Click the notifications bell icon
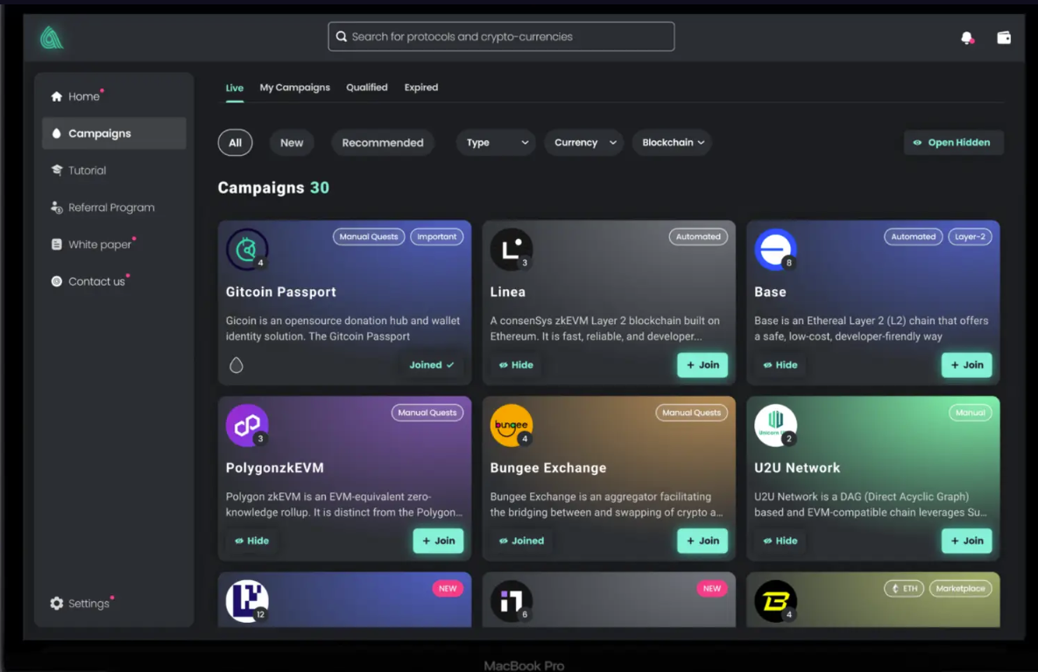 point(965,38)
